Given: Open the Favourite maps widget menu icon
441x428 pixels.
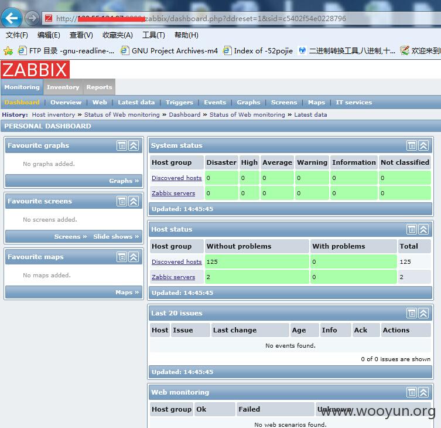Looking at the screenshot, I should (122, 257).
